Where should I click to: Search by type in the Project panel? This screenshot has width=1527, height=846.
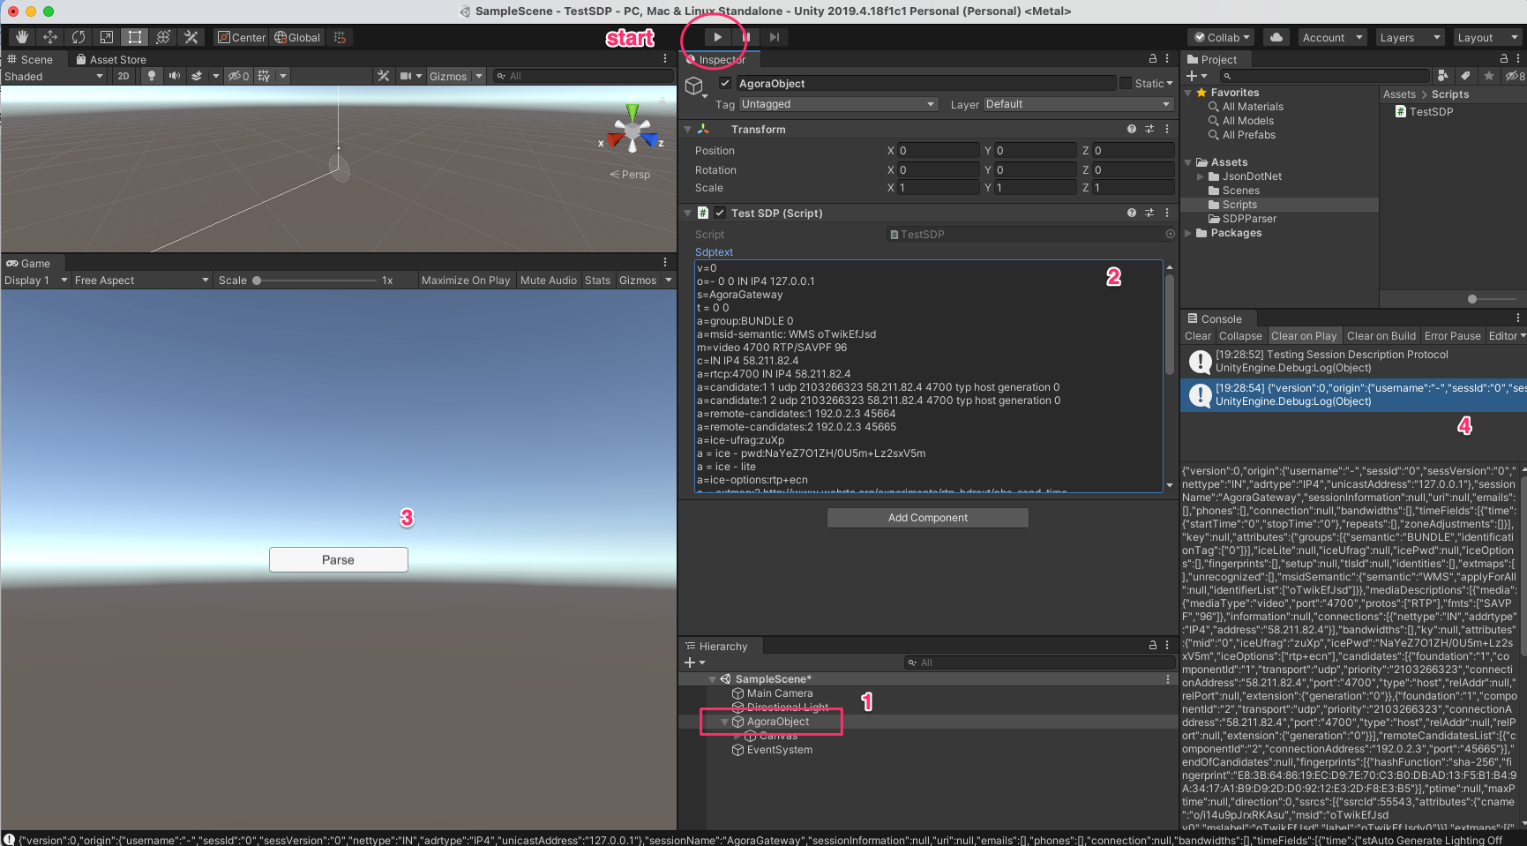point(1443,76)
